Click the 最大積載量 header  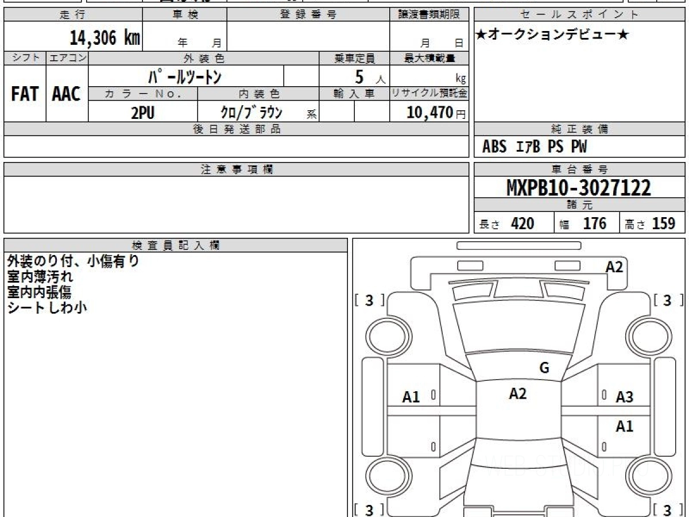(428, 58)
